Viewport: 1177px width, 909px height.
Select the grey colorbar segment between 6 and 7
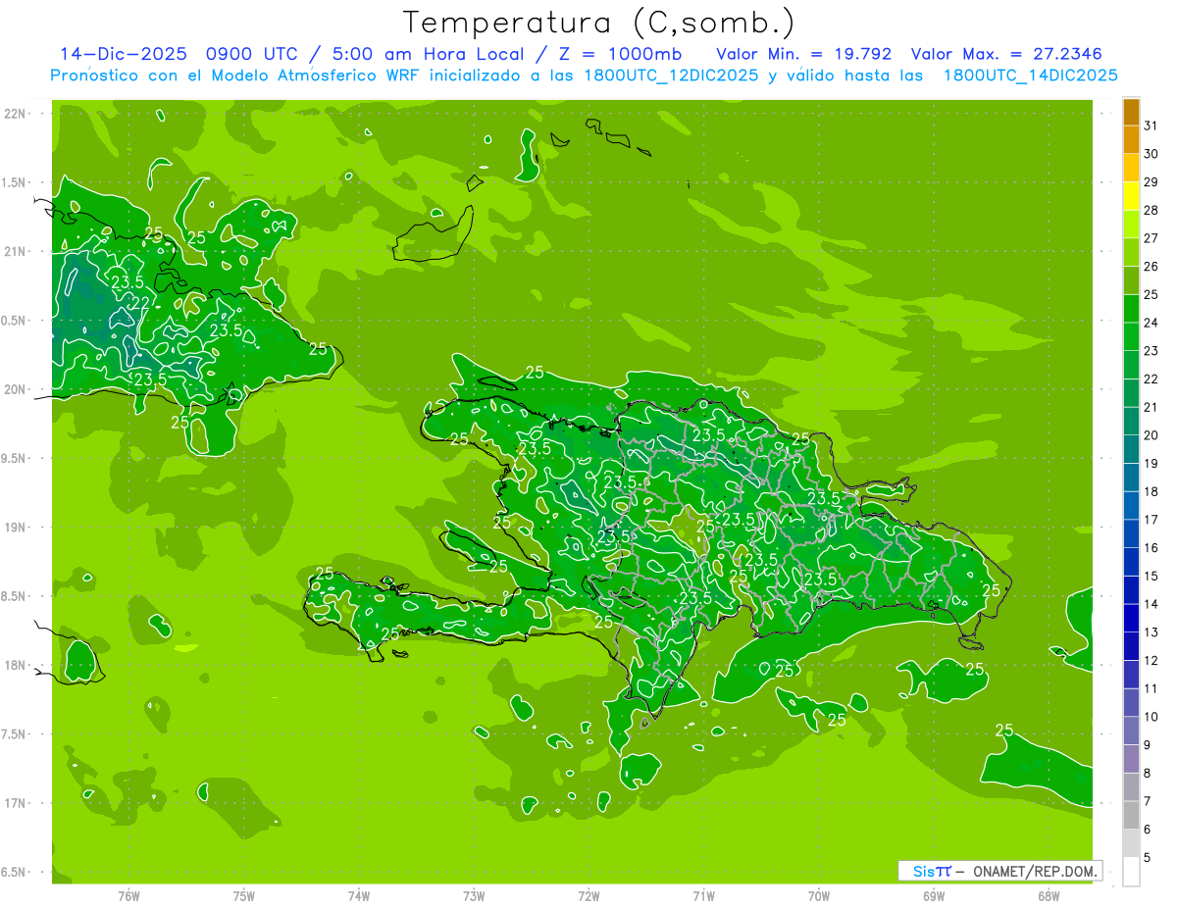tap(1131, 815)
